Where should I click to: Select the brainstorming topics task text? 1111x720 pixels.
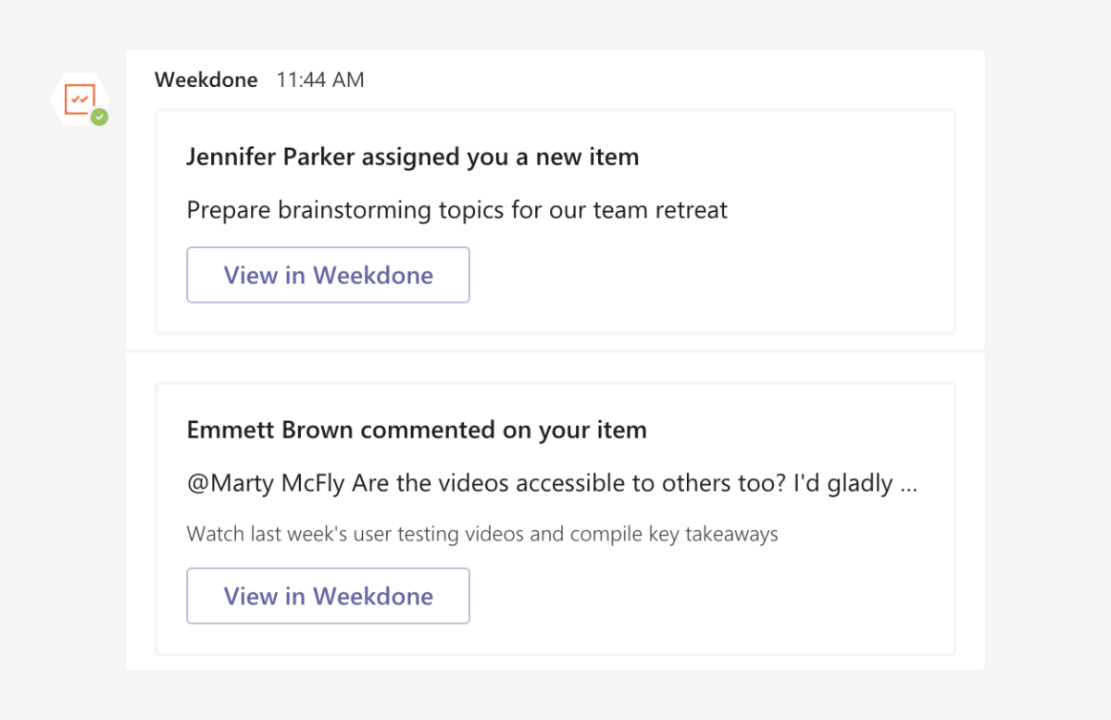[x=456, y=210]
